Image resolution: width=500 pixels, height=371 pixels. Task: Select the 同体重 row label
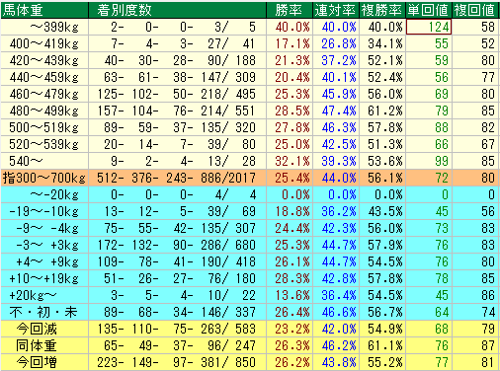pyautogui.click(x=44, y=345)
